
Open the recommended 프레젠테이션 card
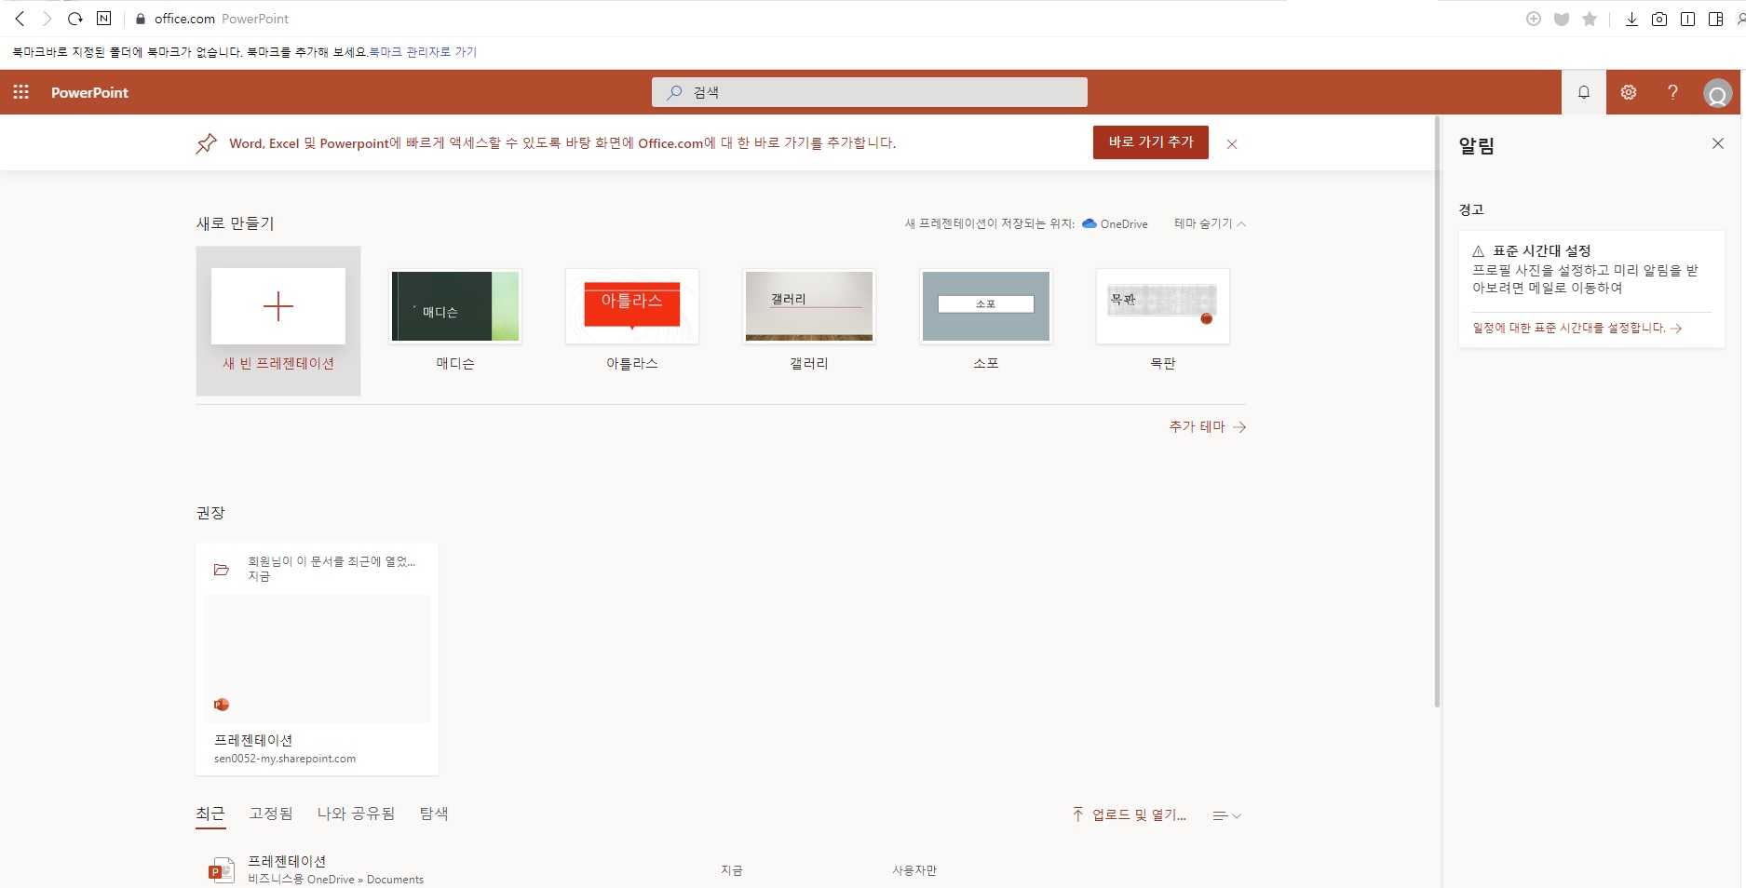pos(317,659)
